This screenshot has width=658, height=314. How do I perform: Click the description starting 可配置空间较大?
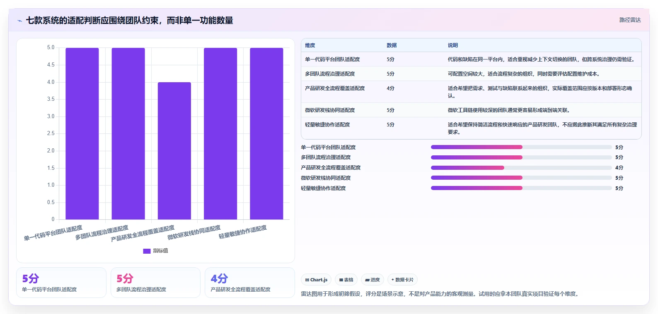[524, 74]
